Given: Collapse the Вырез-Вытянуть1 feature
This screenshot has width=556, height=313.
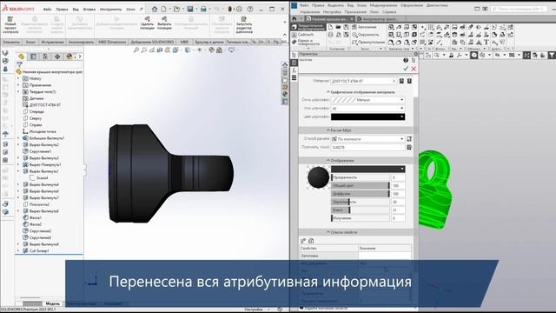Looking at the screenshot, I should click(18, 171).
